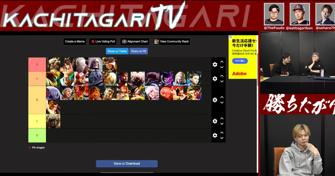Select the Lily portrait with feathered headband
This screenshot has height=176, width=335.
(x=67, y=93)
